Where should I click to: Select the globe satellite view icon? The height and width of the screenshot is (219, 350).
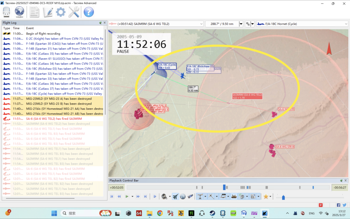point(183,197)
